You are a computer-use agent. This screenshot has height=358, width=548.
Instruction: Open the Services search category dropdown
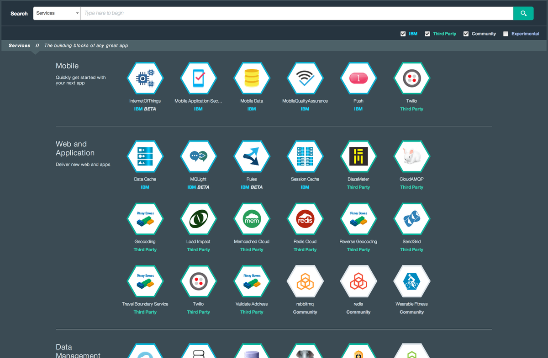click(x=57, y=13)
